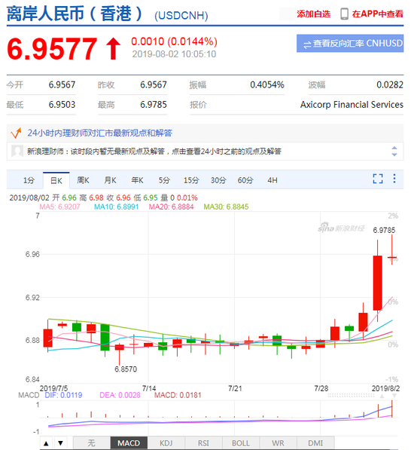This screenshot has width=414, height=450.
Task: Click the swap icon on reverse-rate button
Action: click(307, 44)
